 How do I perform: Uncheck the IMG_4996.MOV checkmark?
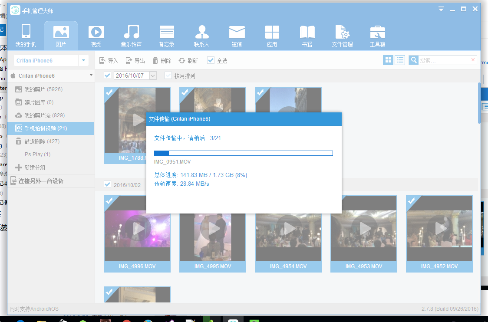[109, 200]
